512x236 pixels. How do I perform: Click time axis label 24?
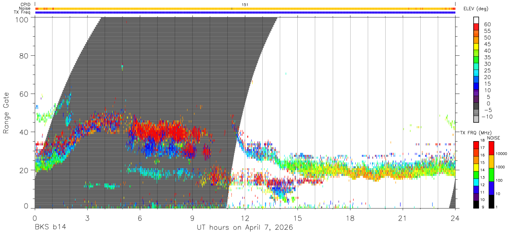pos(455,218)
